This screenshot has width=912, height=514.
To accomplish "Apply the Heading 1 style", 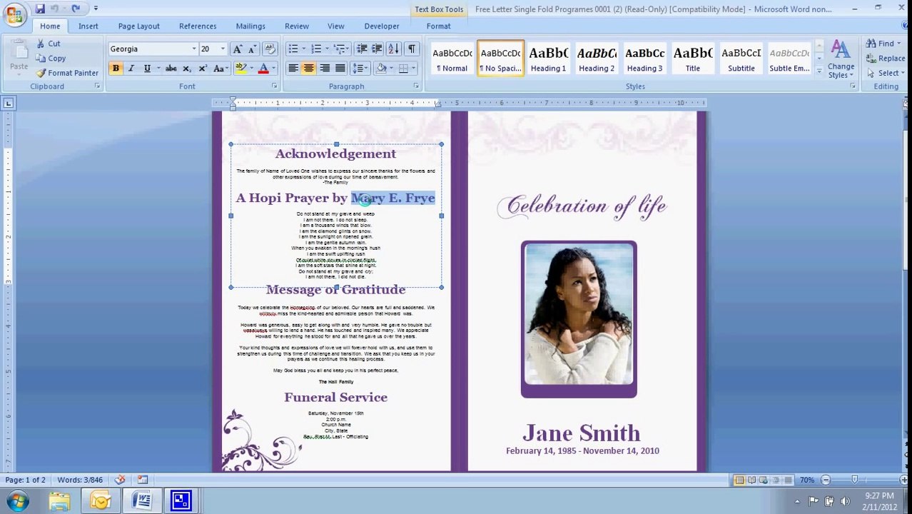I will [549, 59].
